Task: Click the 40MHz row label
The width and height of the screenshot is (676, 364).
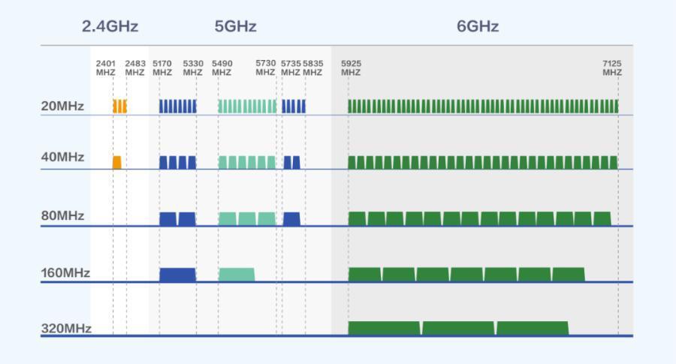Action: pos(62,158)
